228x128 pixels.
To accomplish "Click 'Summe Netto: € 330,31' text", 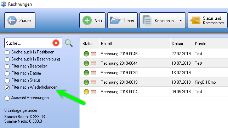I will pos(24,121).
